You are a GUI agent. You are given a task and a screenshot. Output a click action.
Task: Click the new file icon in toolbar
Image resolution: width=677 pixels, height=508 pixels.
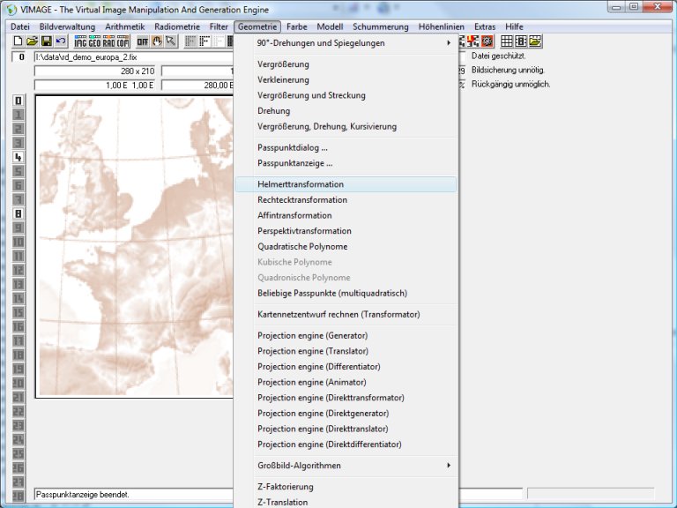click(x=18, y=41)
